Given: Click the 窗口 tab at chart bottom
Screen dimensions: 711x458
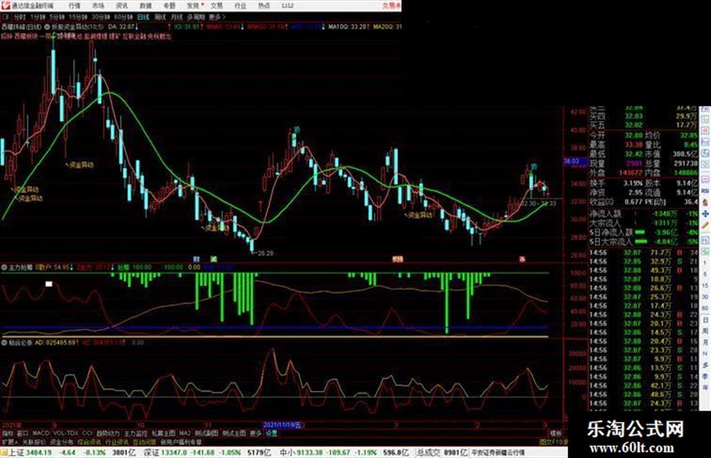Looking at the screenshot, I should [23, 433].
